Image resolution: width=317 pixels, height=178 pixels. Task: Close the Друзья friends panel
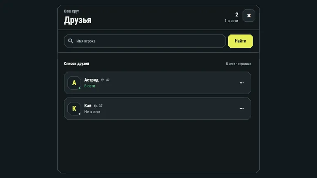coord(248,16)
